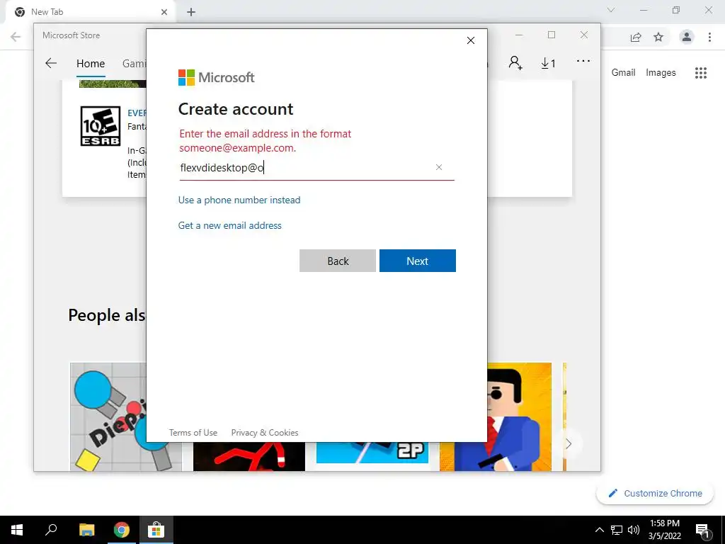Switch to Chrome from the taskbar
725x544 pixels.
[122, 530]
